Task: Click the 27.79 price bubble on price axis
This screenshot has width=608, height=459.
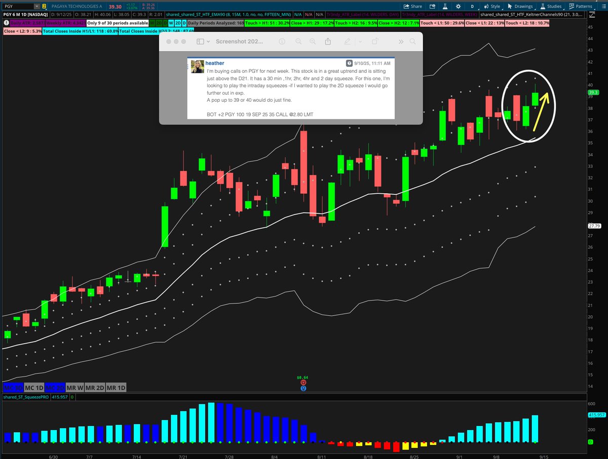Action: (x=594, y=226)
